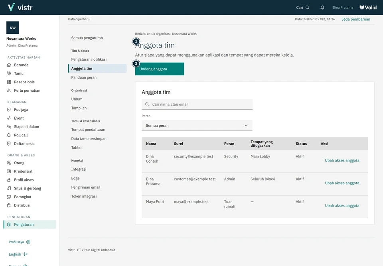Click the Perlu perhatian warning icon
This screenshot has height=266, width=383.
[x=9, y=91]
